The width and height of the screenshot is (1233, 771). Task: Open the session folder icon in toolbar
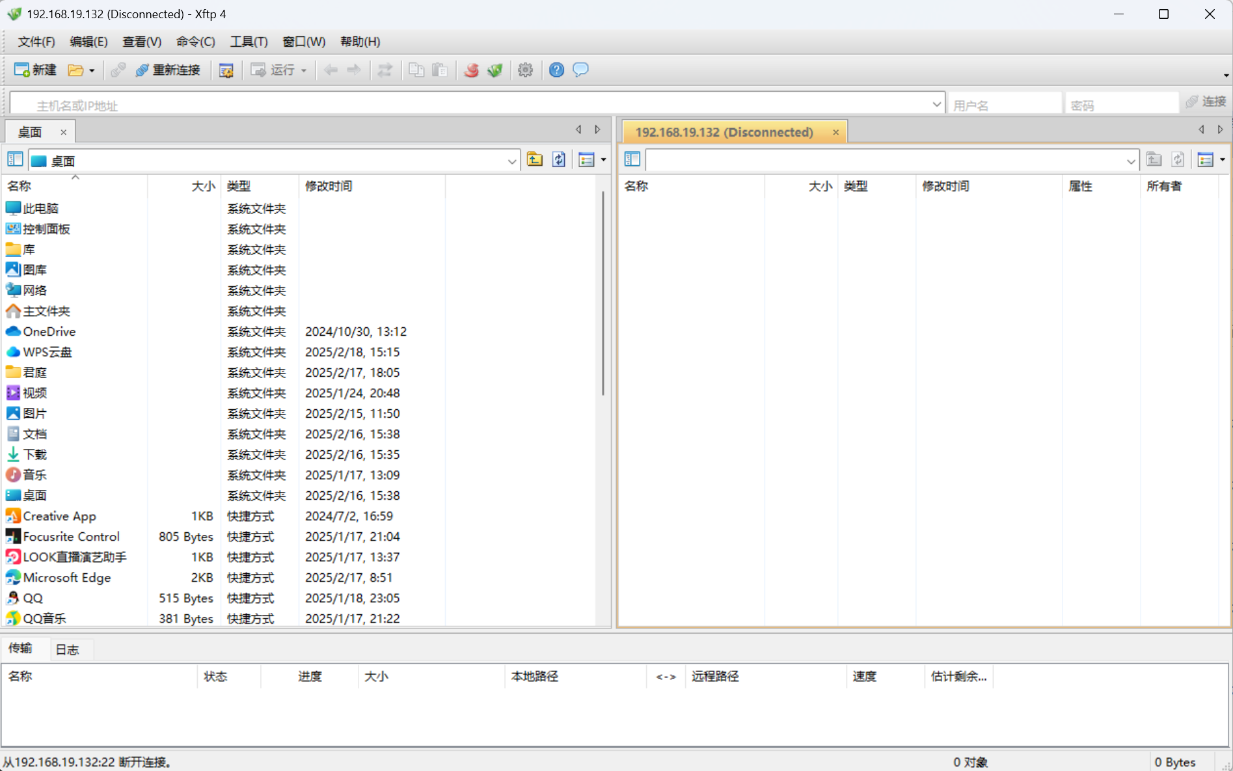75,70
